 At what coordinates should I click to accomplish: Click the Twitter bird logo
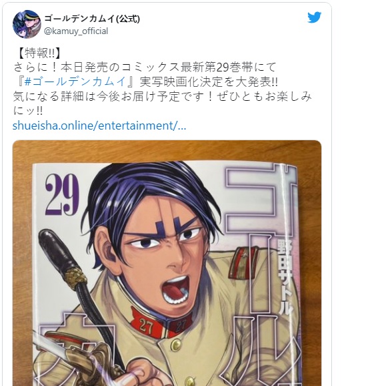click(314, 17)
